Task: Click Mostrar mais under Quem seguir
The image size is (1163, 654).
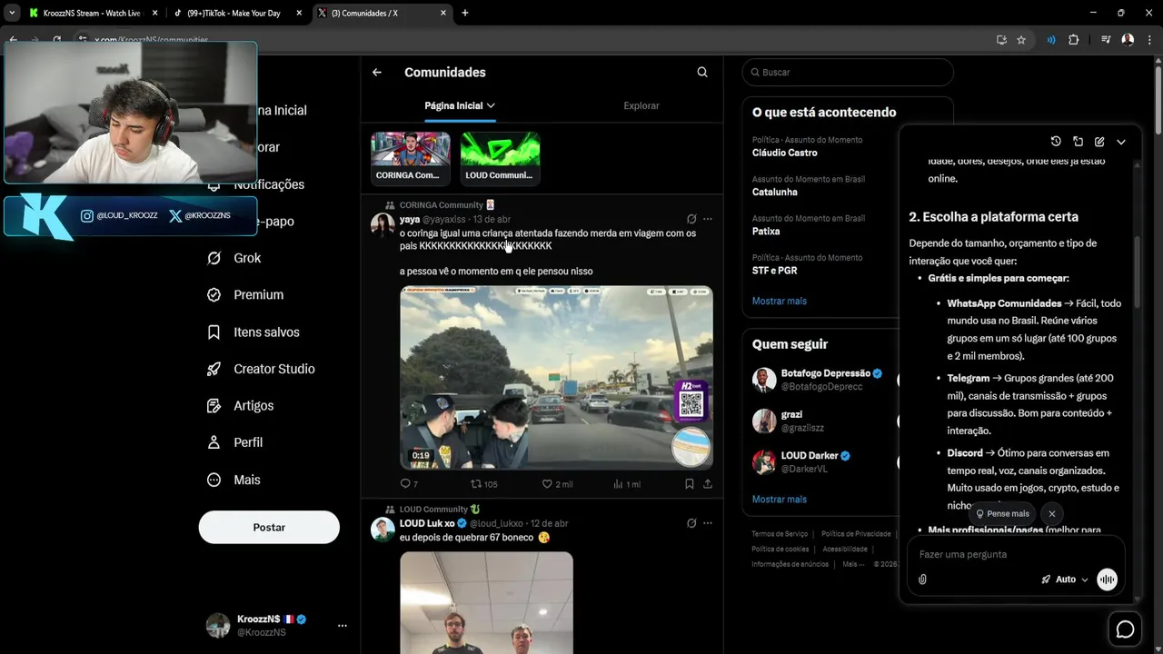Action: click(780, 500)
